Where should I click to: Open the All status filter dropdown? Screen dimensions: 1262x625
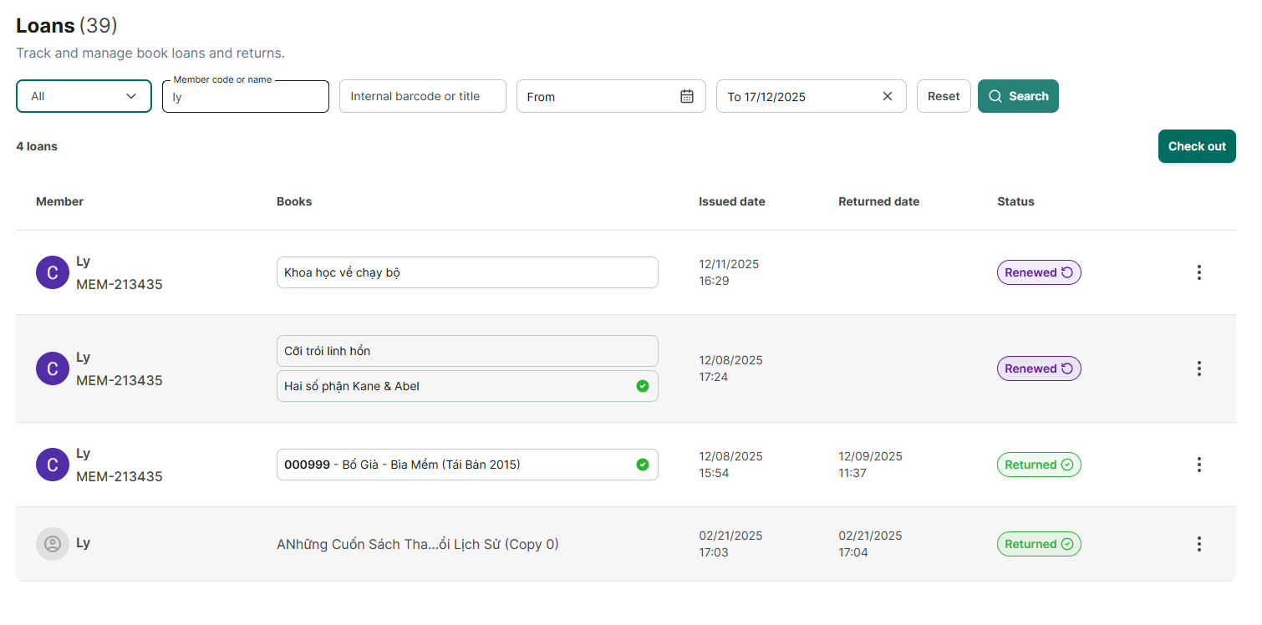click(84, 96)
